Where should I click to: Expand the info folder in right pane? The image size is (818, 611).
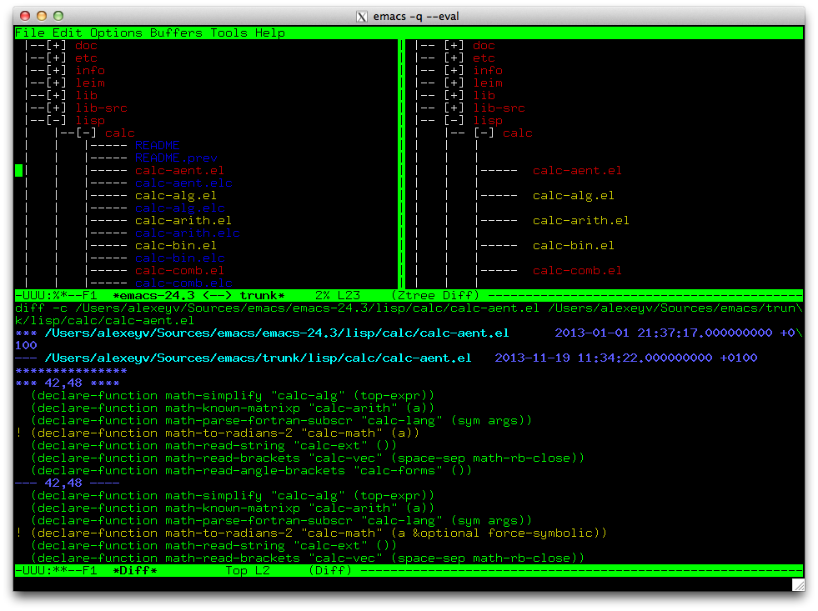pyautogui.click(x=454, y=70)
